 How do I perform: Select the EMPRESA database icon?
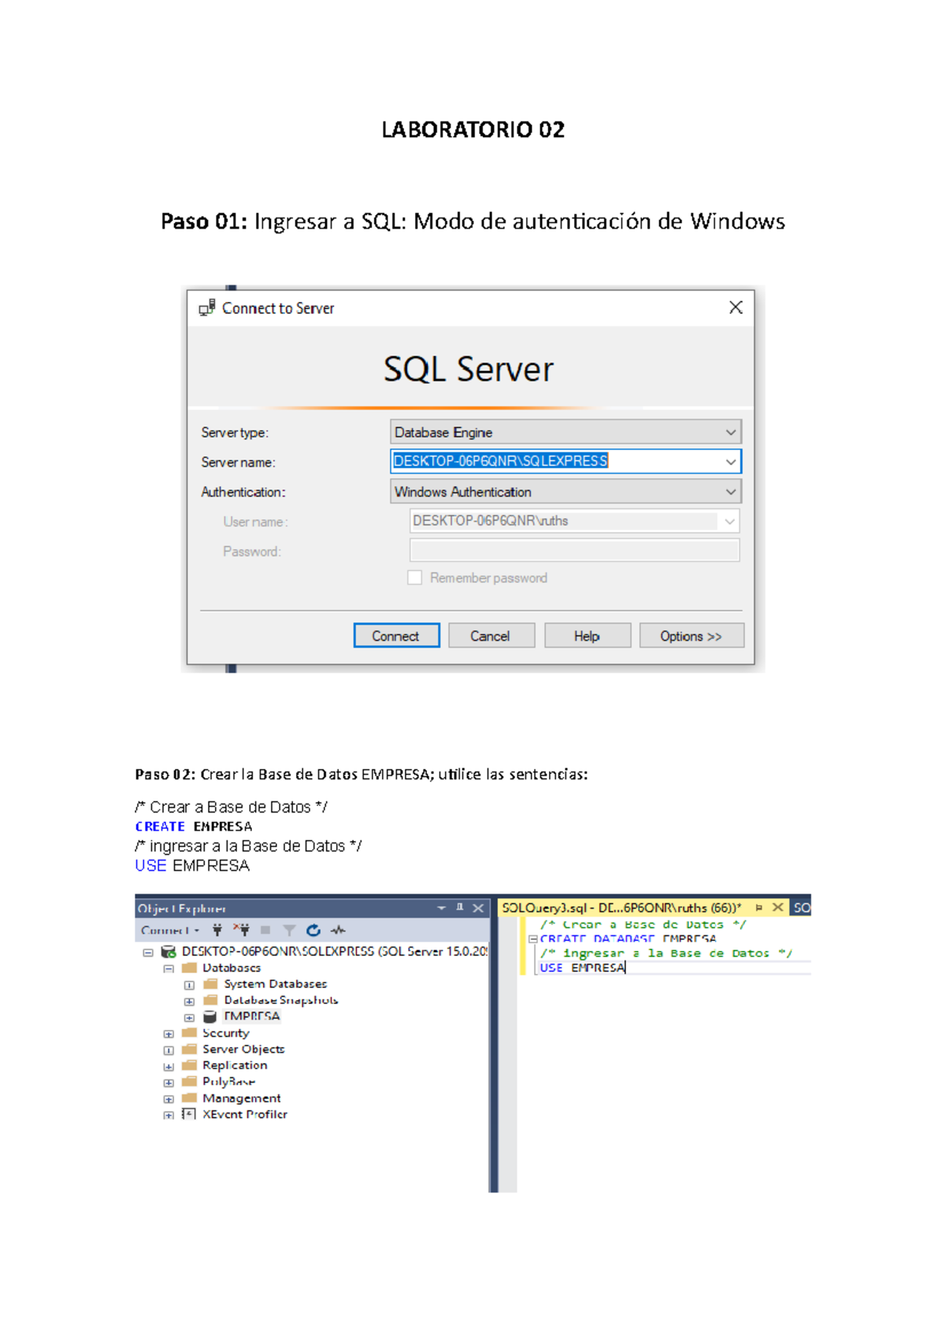209,1017
